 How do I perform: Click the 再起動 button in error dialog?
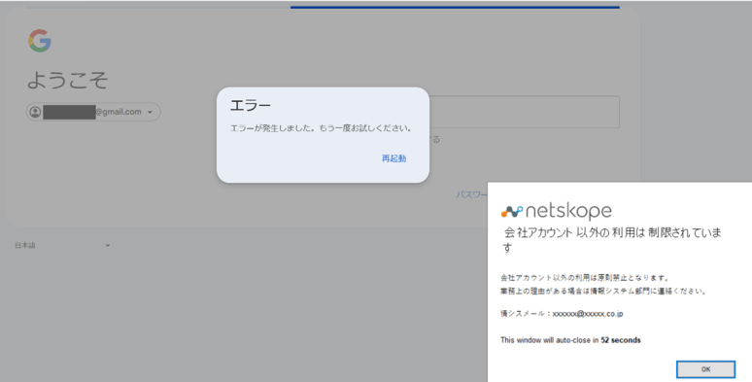[393, 158]
